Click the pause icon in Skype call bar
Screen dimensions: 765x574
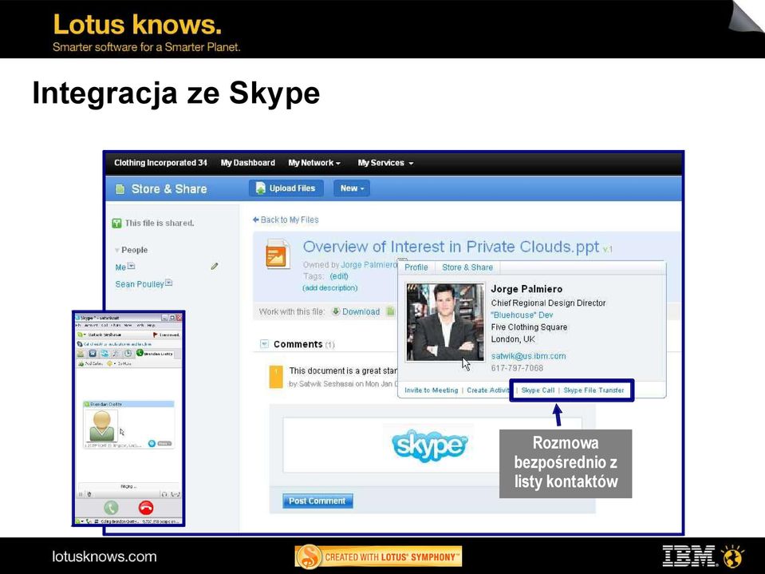pos(81,494)
